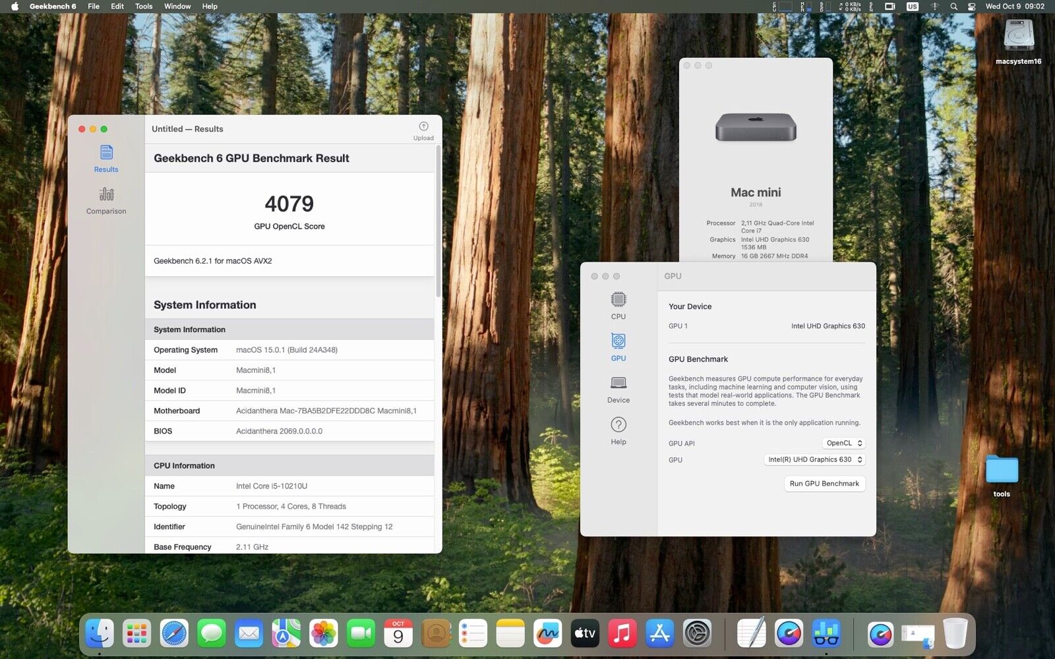This screenshot has width=1055, height=659.
Task: Open Music from the Dock
Action: pos(622,634)
